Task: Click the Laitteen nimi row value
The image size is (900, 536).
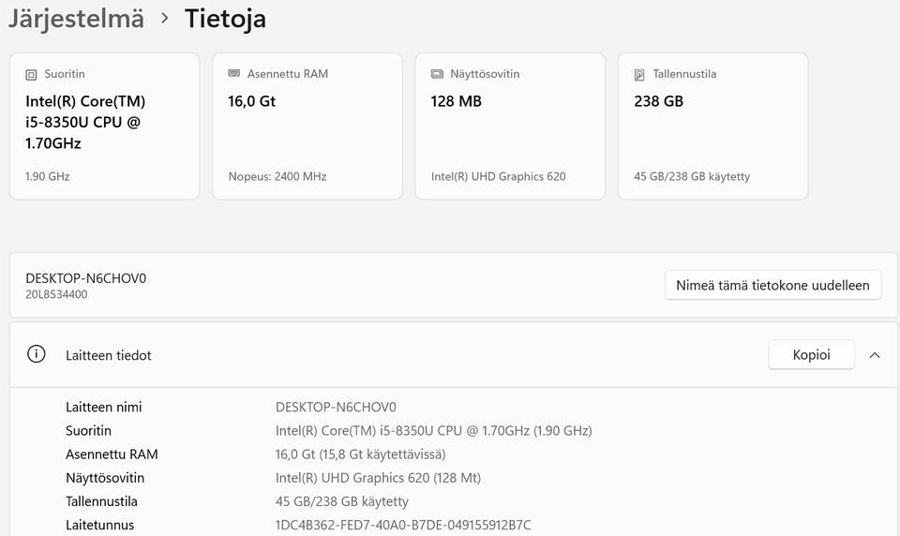Action: [336, 408]
